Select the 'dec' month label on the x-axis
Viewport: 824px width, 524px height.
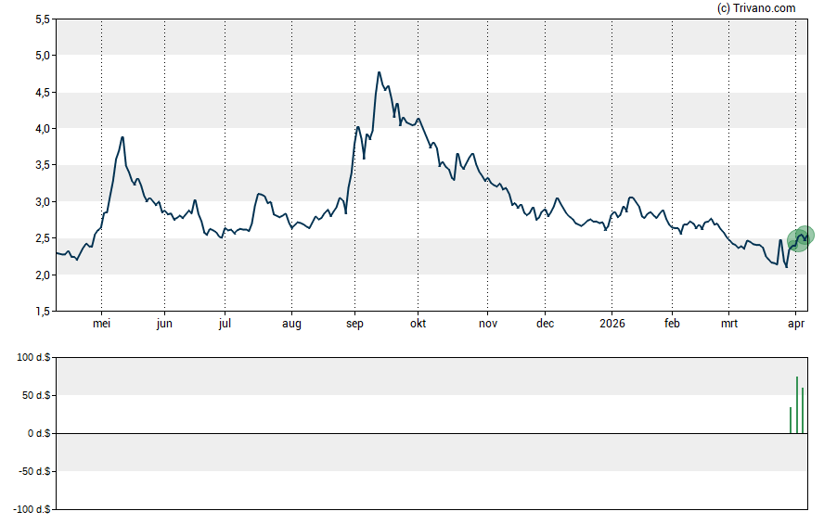pos(546,324)
